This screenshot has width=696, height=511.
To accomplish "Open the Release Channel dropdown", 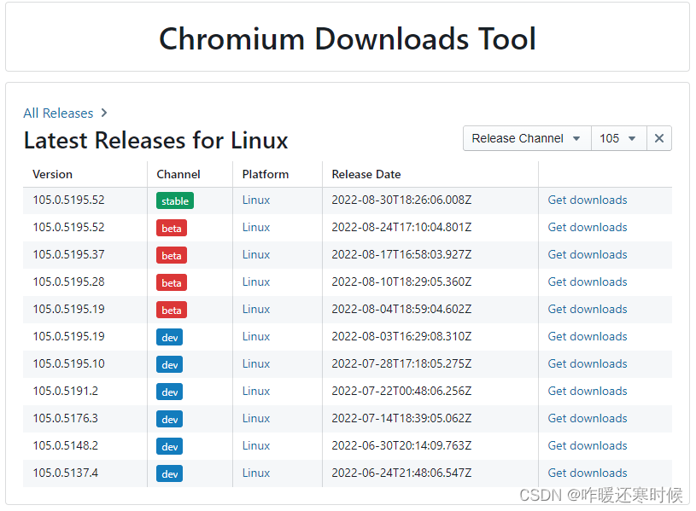I will (527, 138).
